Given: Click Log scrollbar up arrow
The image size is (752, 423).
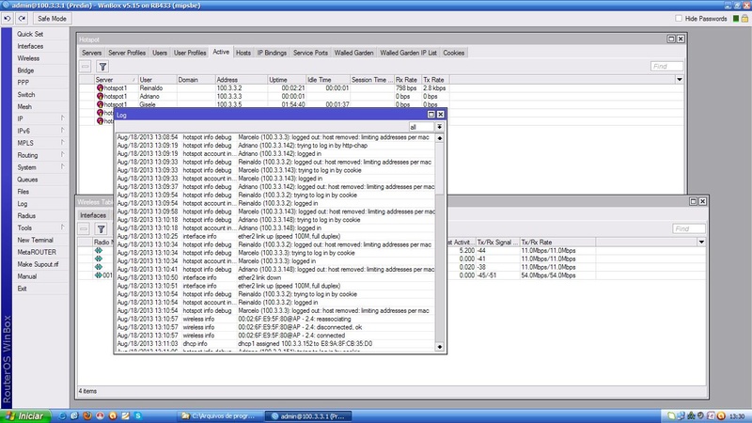Looking at the screenshot, I should point(439,138).
